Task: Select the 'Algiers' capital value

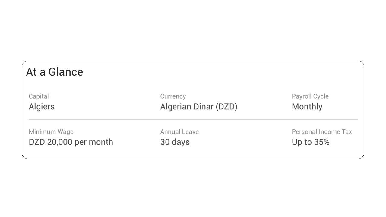Action: pyautogui.click(x=42, y=107)
